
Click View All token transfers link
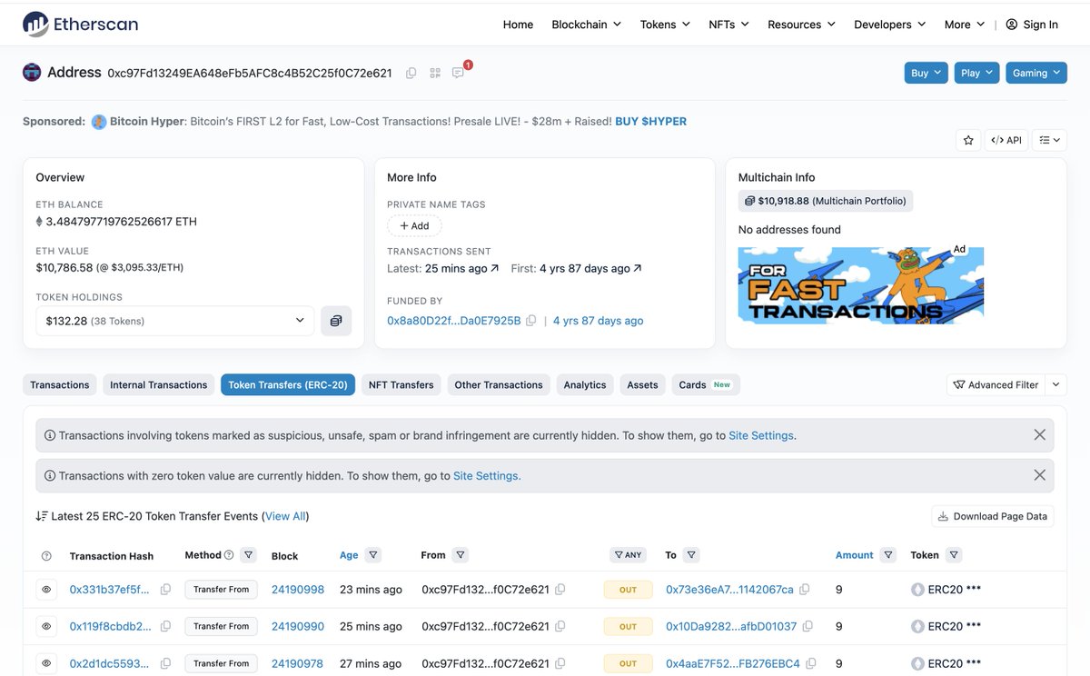286,515
